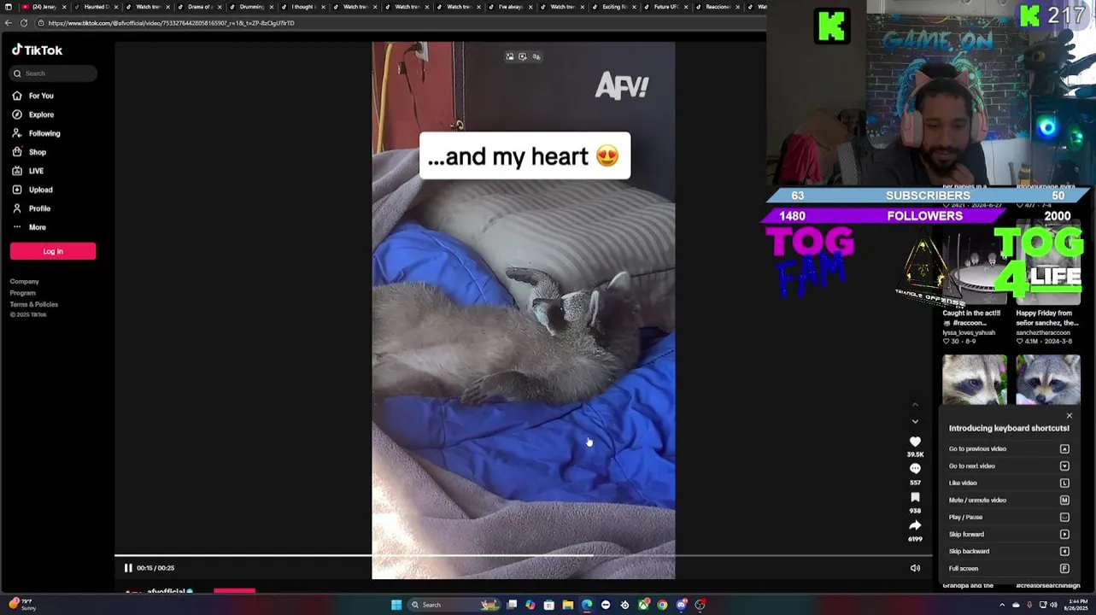This screenshot has height=615, width=1096.
Task: Click the right arrow key icon beside Skip forward
Action: coord(1064,534)
